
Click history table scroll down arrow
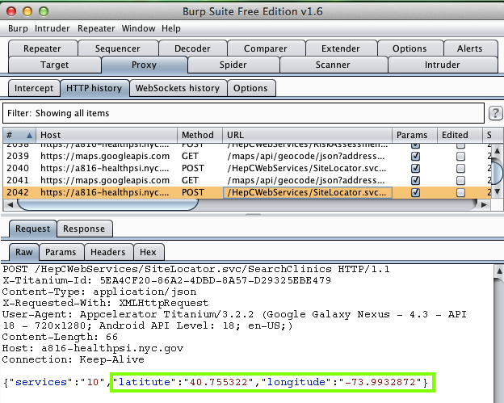click(x=497, y=192)
